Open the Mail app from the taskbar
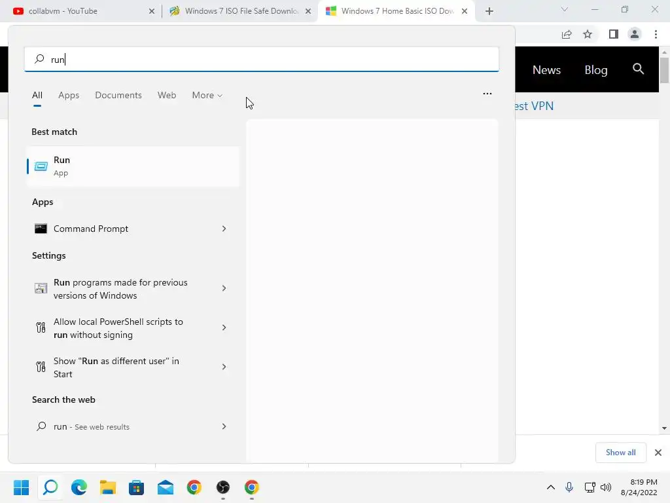The height and width of the screenshot is (503, 670). (166, 487)
